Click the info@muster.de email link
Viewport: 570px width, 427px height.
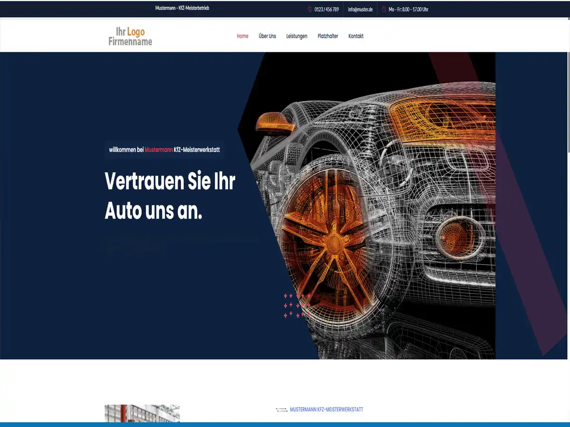[x=360, y=9]
